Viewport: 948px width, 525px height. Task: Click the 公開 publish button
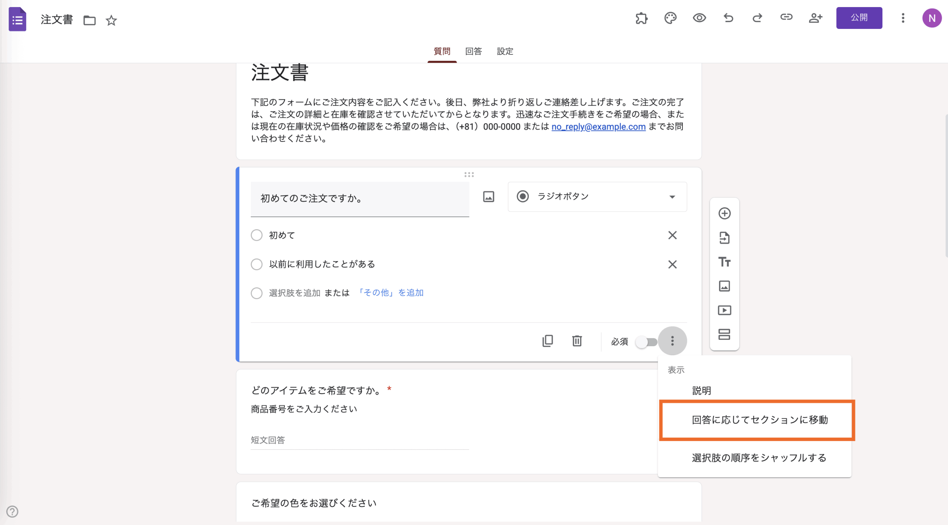[x=859, y=18]
